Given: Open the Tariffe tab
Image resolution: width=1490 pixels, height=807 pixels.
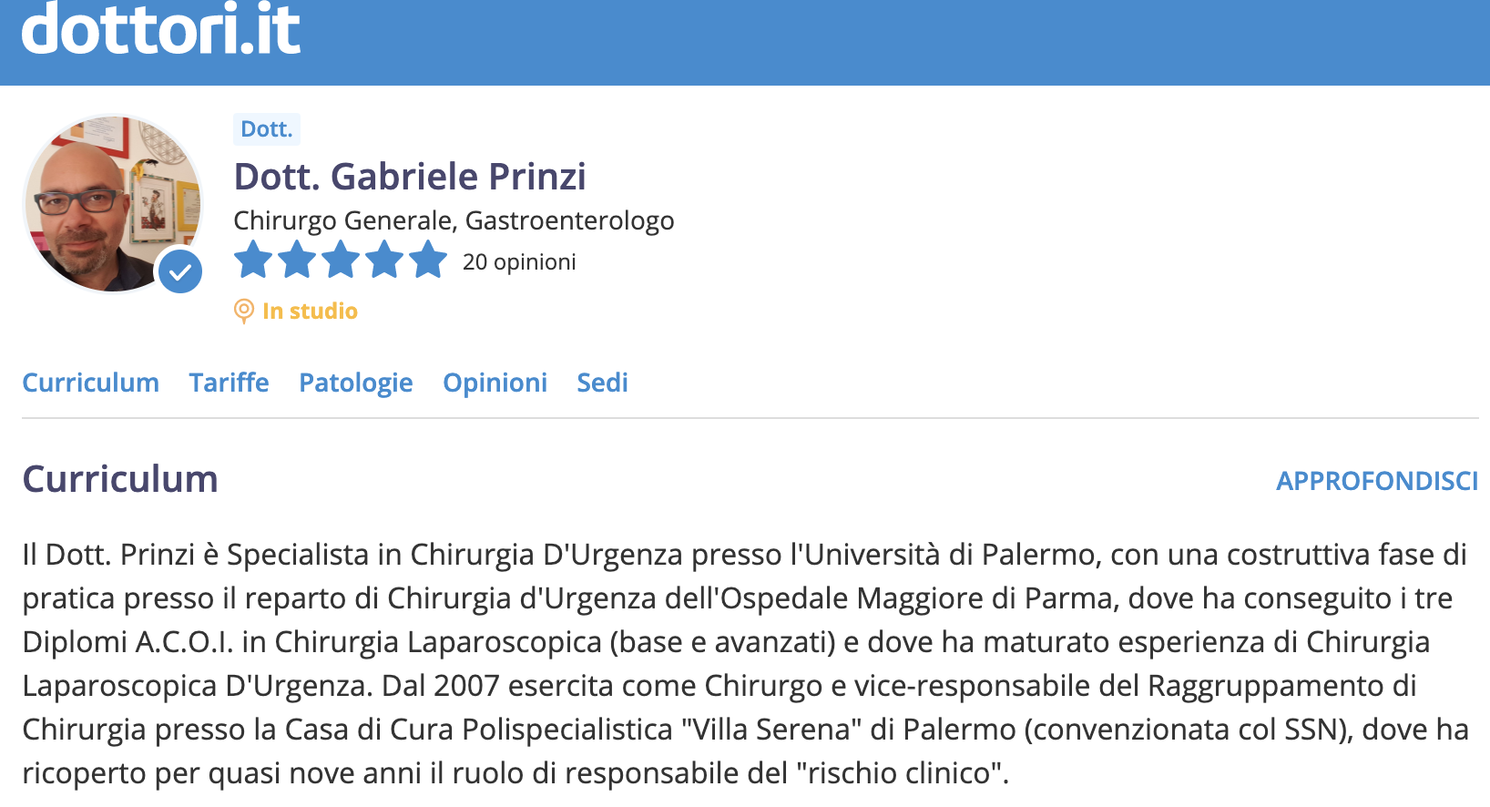Looking at the screenshot, I should point(230,383).
